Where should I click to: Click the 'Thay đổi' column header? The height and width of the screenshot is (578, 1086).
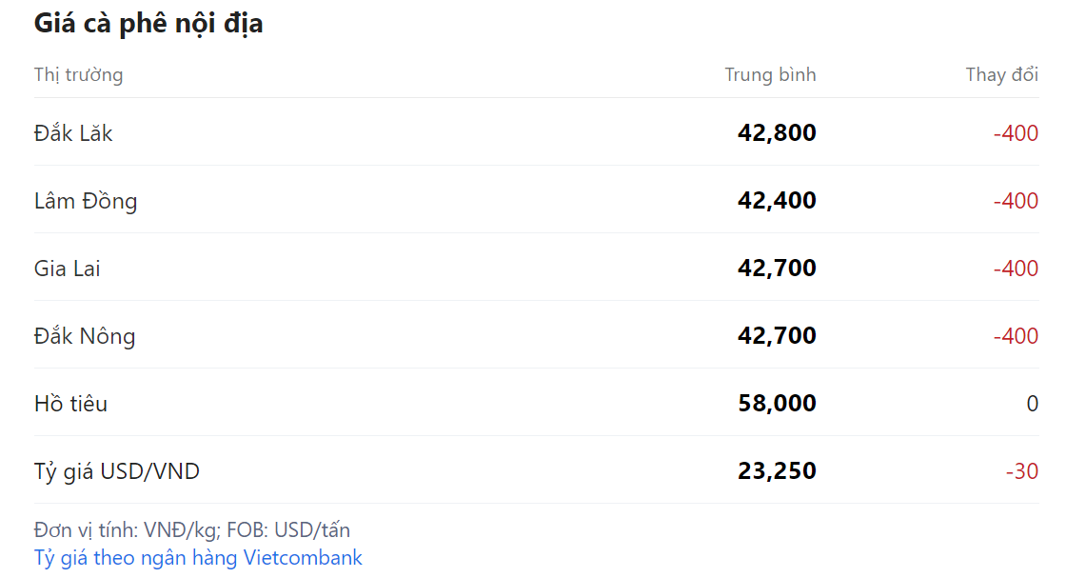[x=1001, y=75]
